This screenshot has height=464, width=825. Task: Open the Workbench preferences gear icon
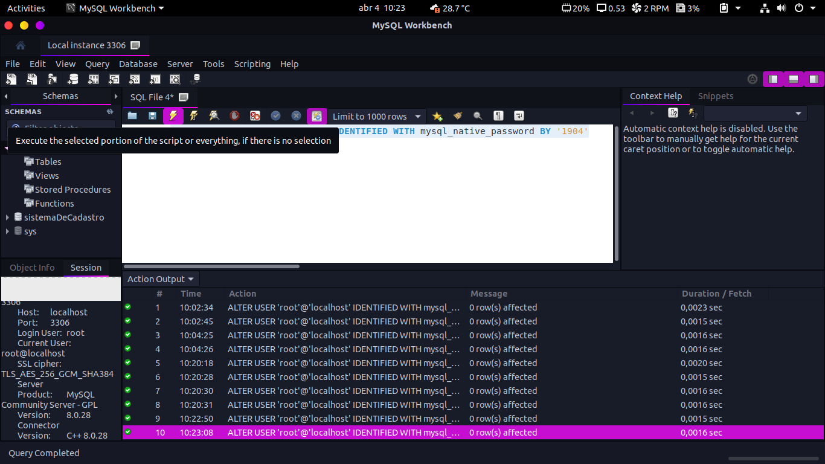pyautogui.click(x=753, y=79)
